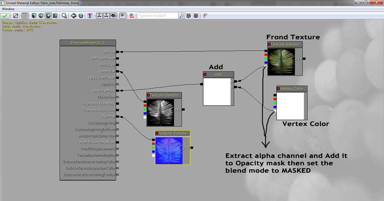Click the green back arrow icon

tap(74, 16)
